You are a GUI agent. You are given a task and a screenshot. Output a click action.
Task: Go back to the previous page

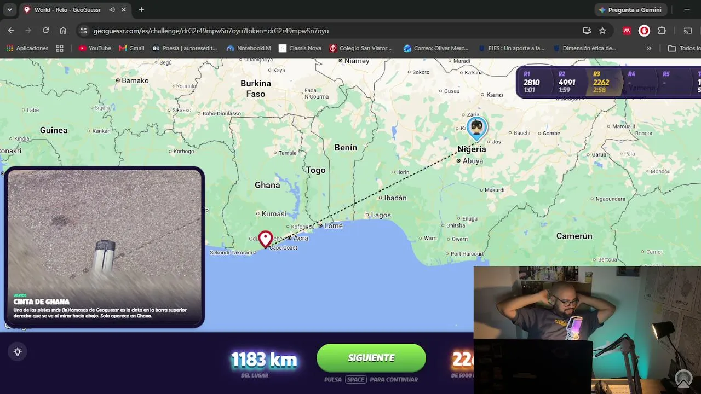pos(11,31)
